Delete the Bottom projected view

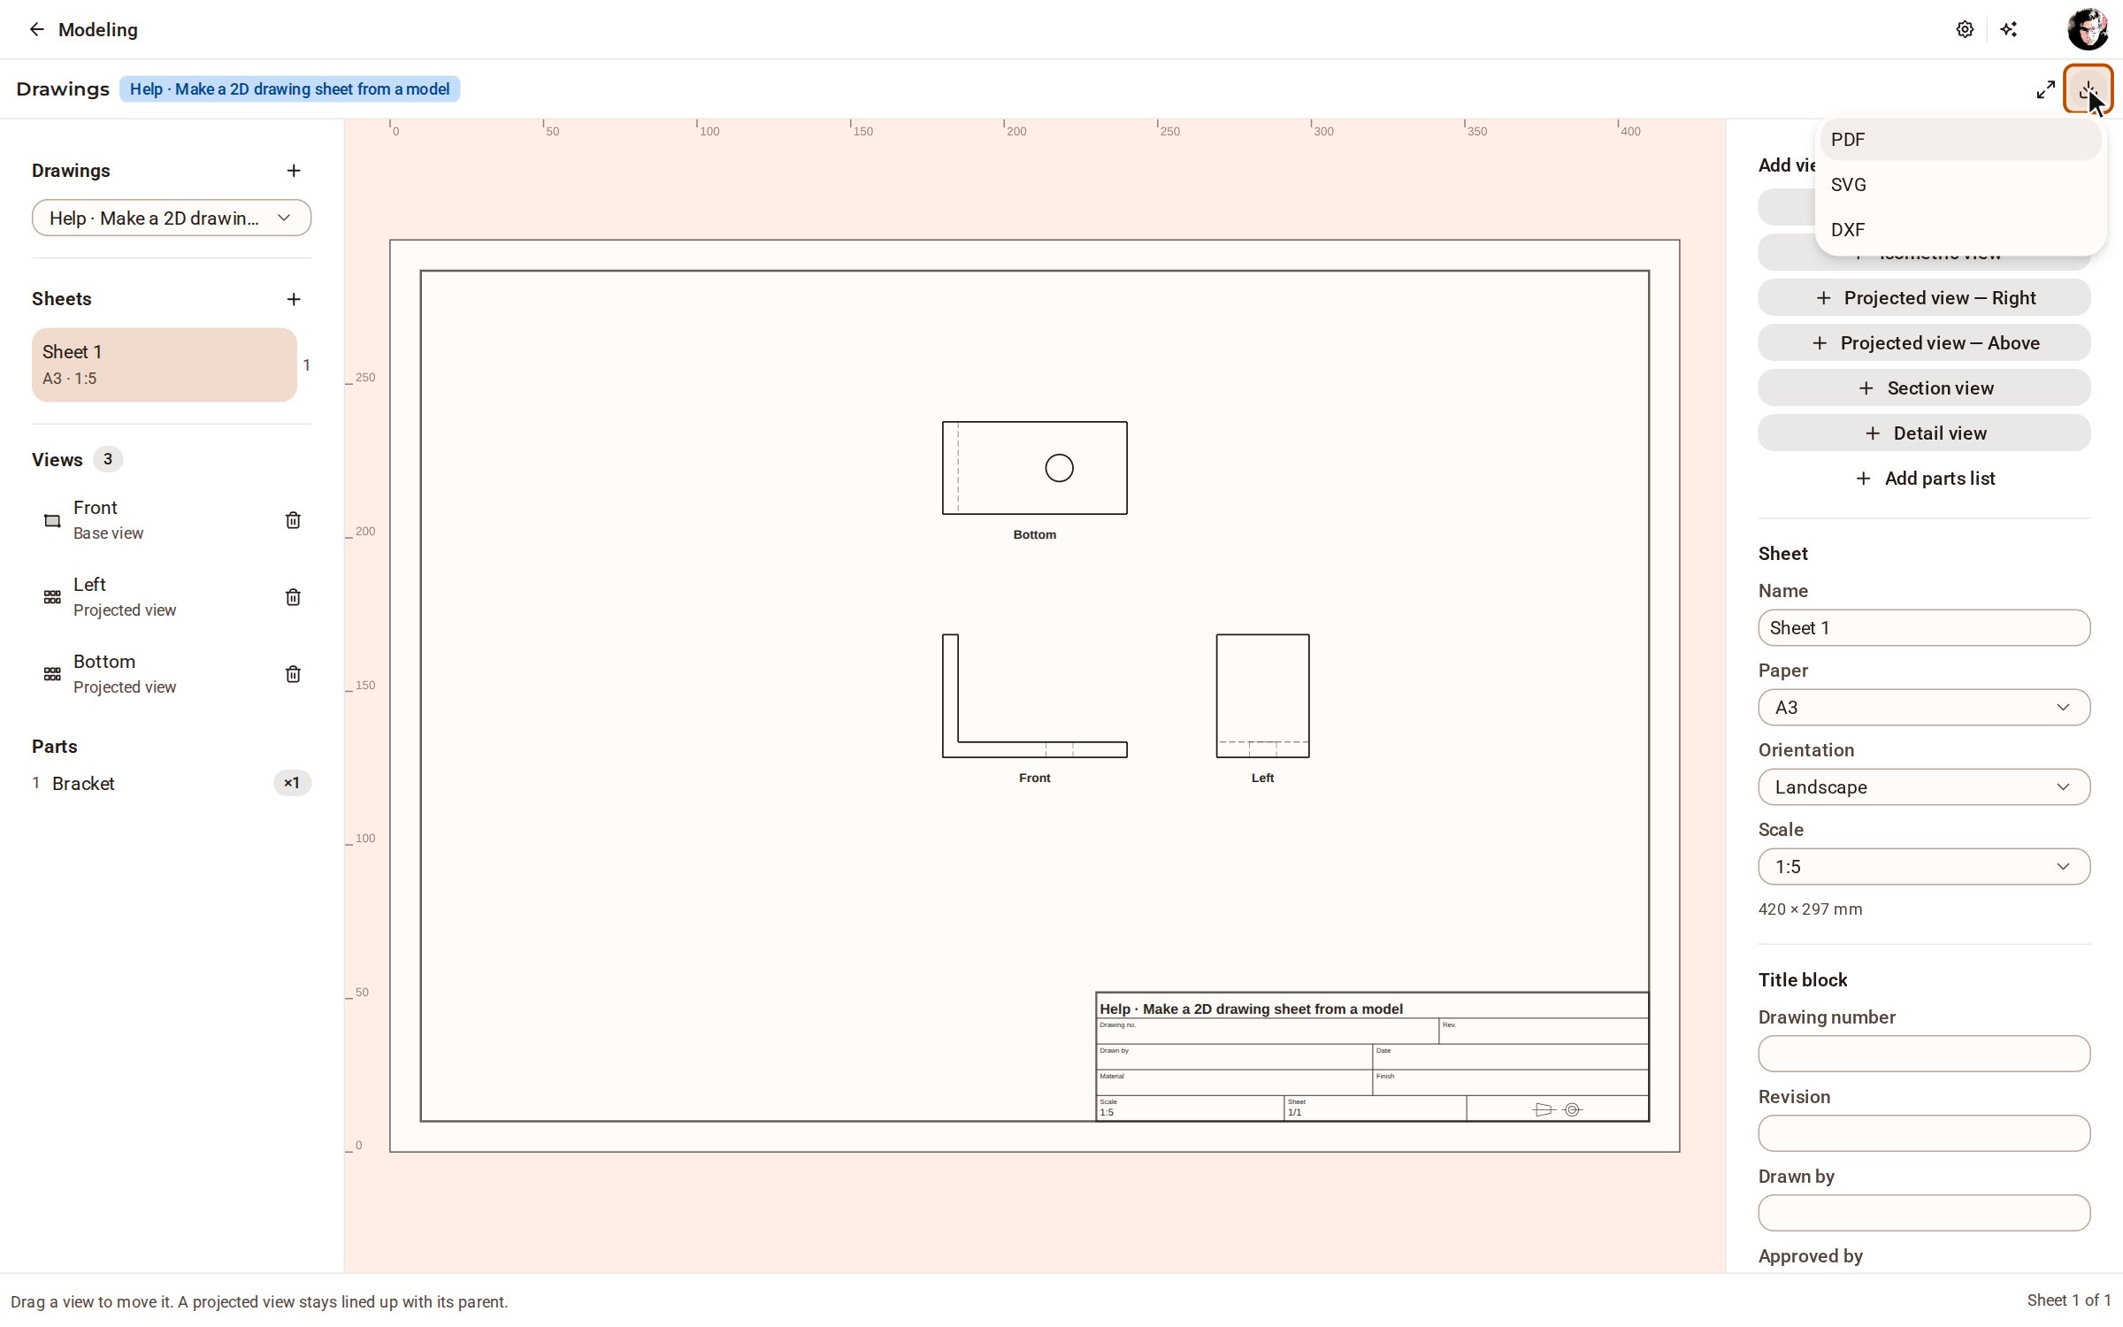tap(293, 674)
